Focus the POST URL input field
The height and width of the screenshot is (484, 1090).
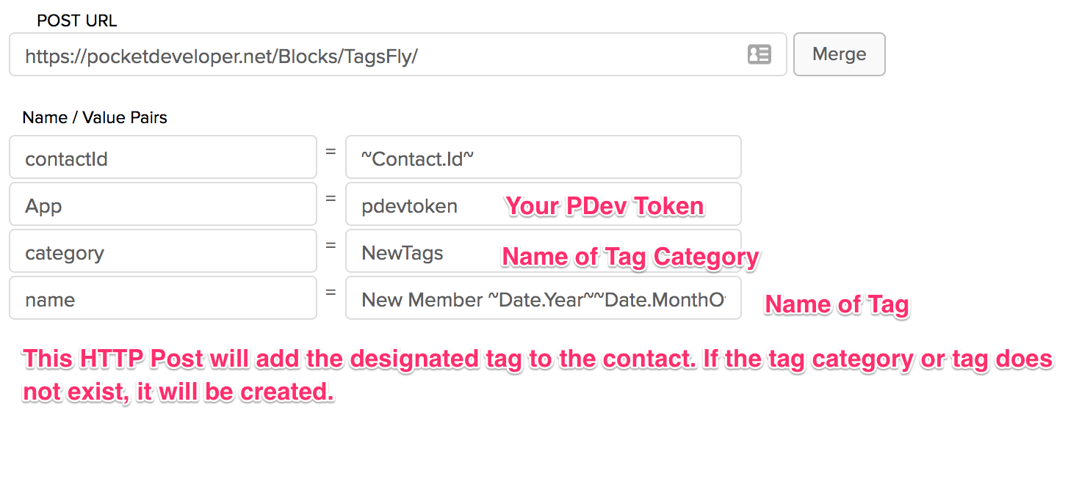click(x=397, y=54)
